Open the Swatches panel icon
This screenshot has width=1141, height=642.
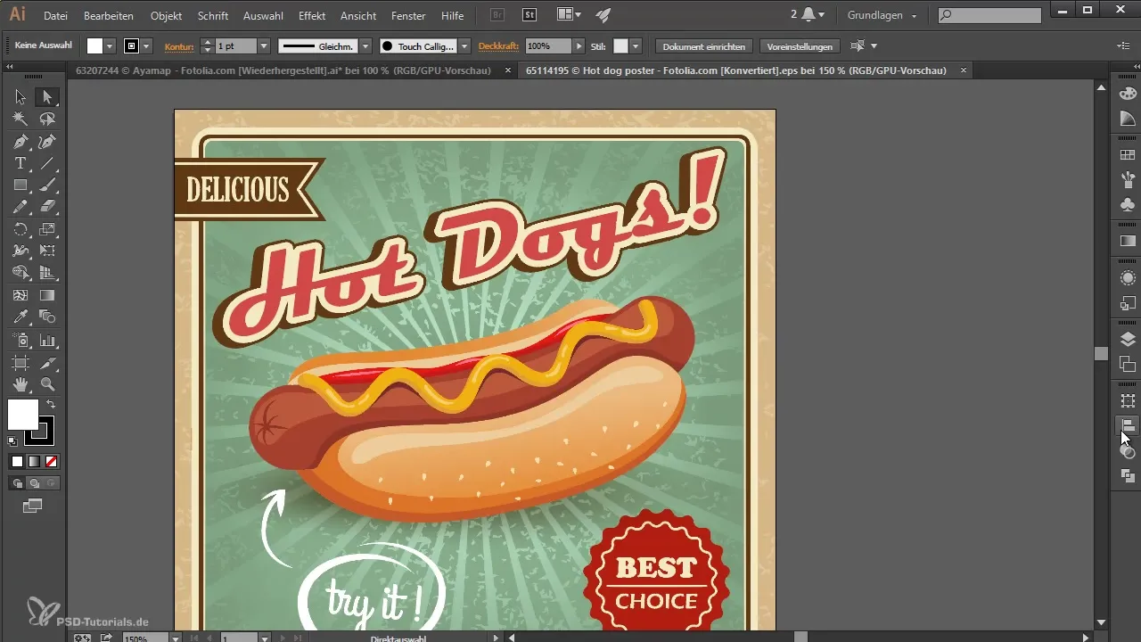point(1128,155)
